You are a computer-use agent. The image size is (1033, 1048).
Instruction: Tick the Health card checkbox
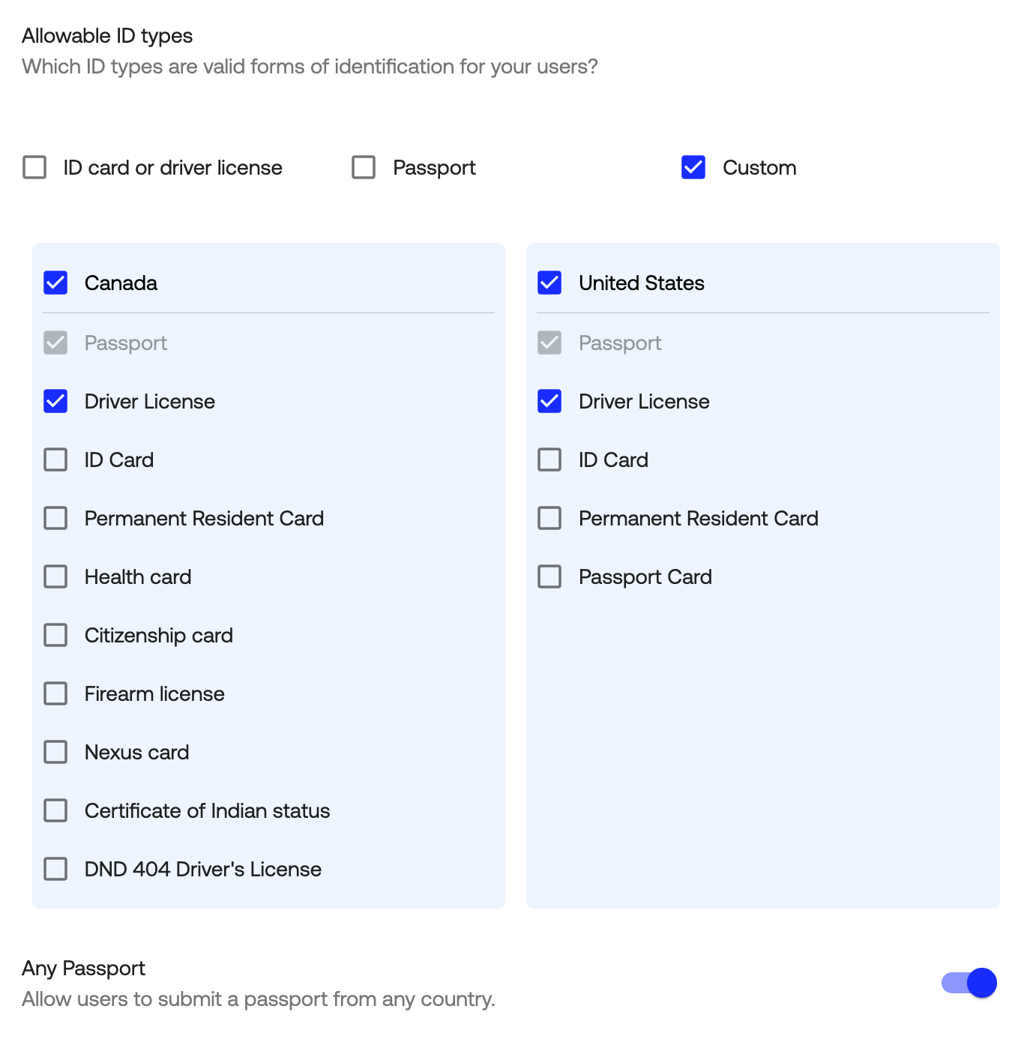pyautogui.click(x=55, y=576)
